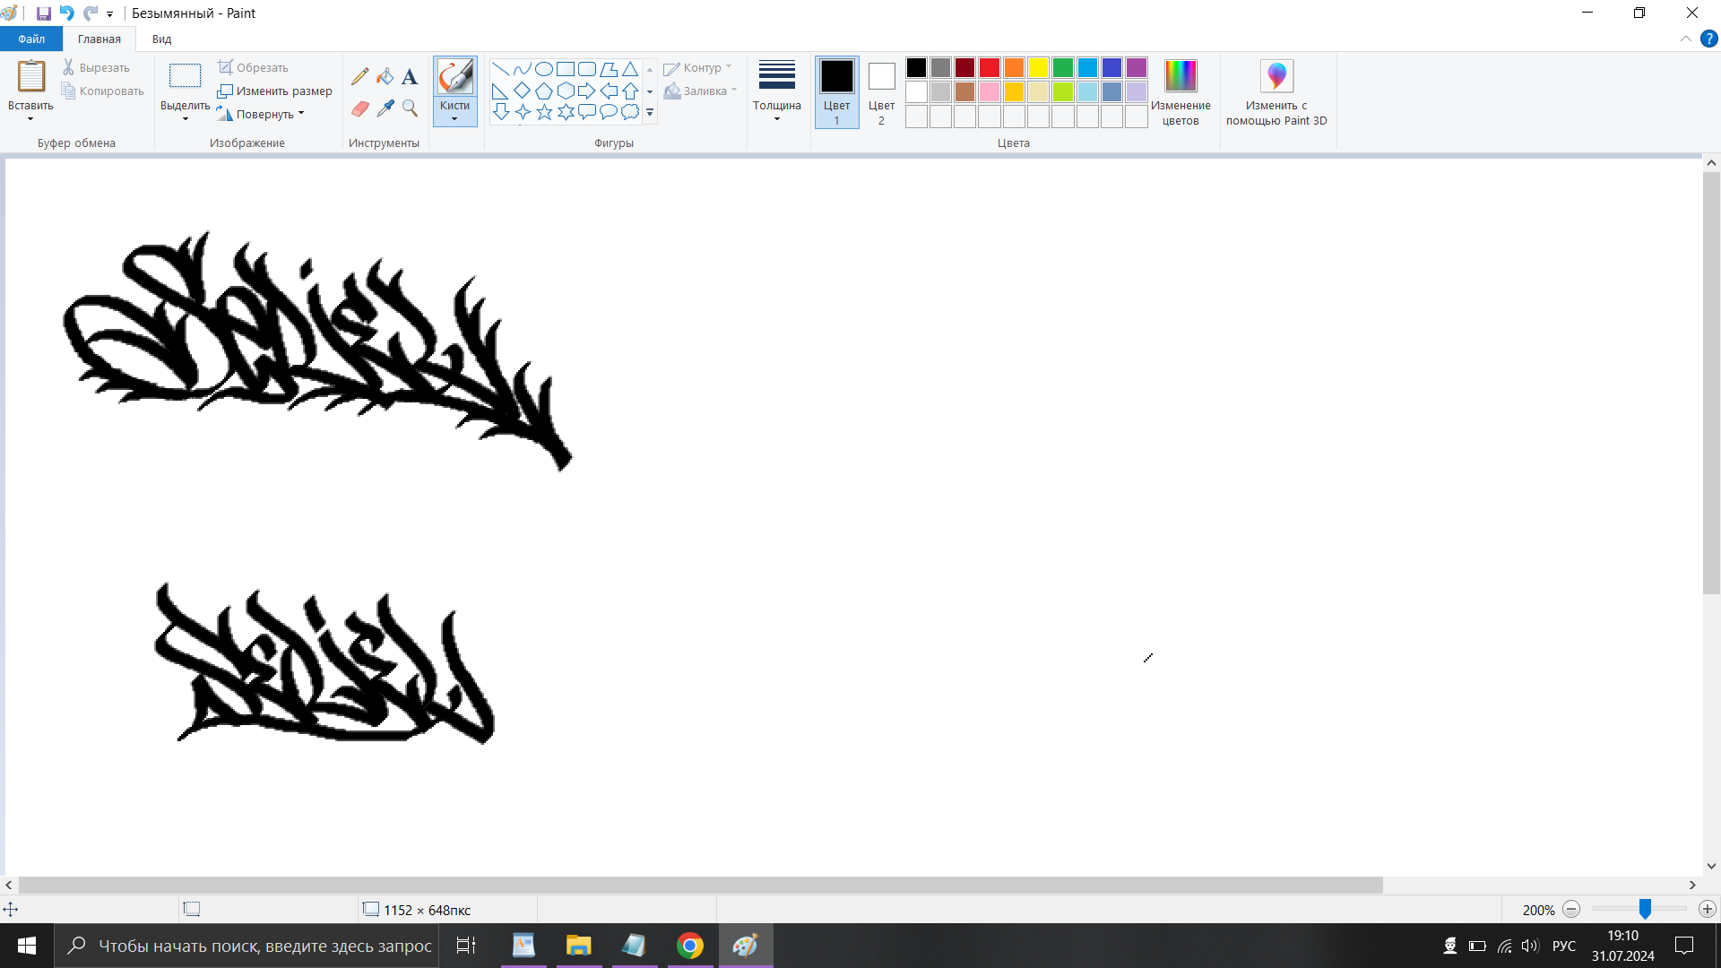Switch to the Вид tab
Screen dimensions: 1721x968
(160, 39)
